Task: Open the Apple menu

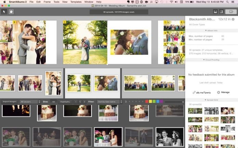Action: [x=4, y=2]
